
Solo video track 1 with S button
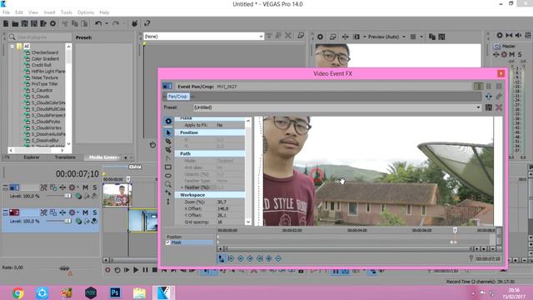click(95, 187)
